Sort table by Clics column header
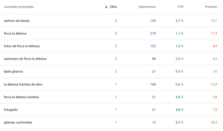Screen dimensions: 223x131 point(113,7)
